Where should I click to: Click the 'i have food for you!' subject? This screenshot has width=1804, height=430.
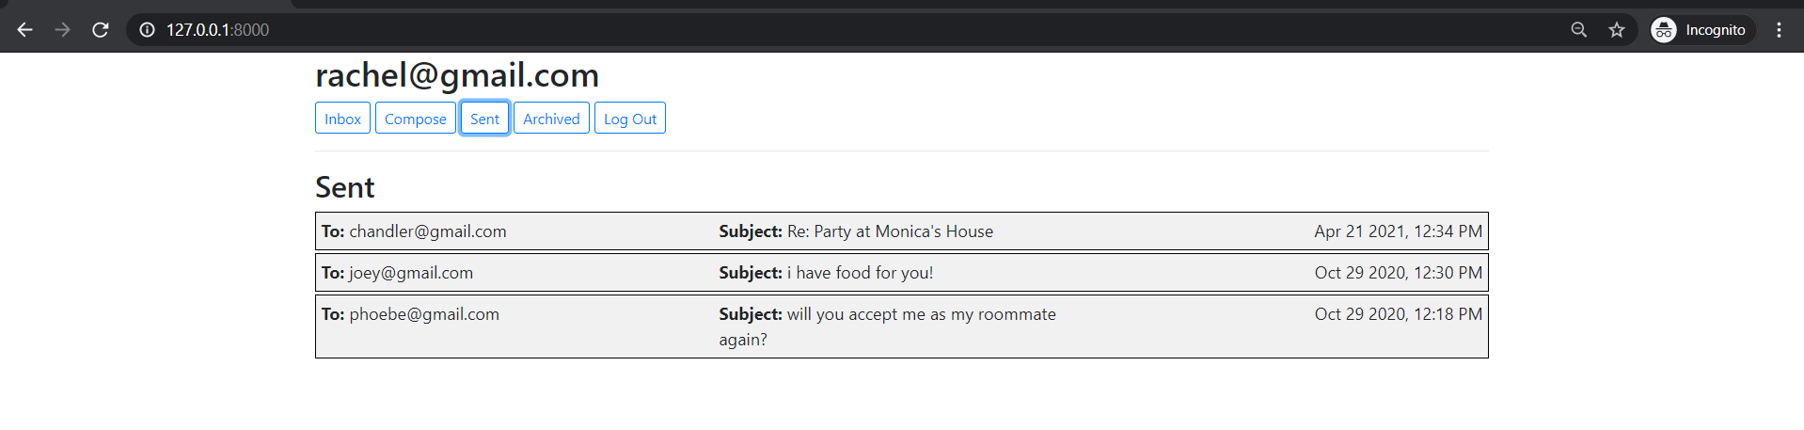[860, 273]
